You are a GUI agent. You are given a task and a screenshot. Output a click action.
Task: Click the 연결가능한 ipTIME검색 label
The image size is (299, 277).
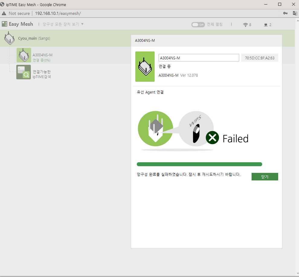coord(42,74)
